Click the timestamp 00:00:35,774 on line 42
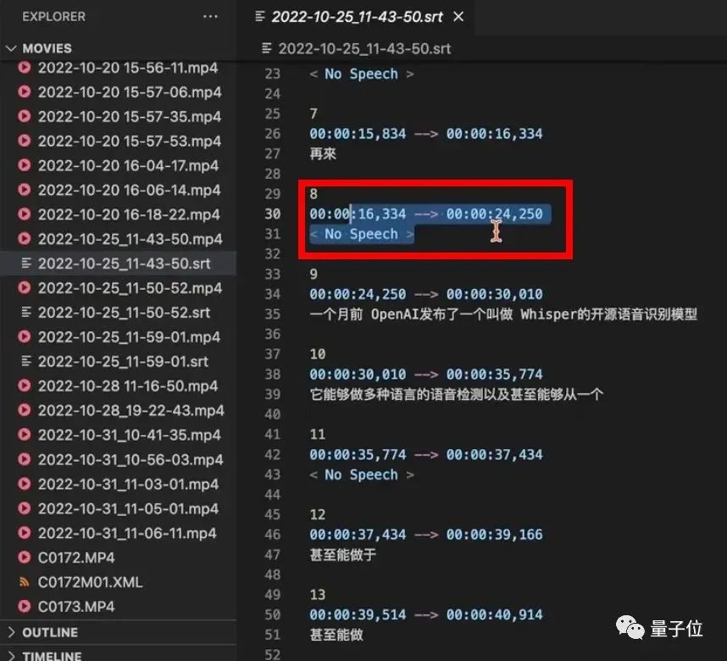This screenshot has height=661, width=727. coord(358,454)
